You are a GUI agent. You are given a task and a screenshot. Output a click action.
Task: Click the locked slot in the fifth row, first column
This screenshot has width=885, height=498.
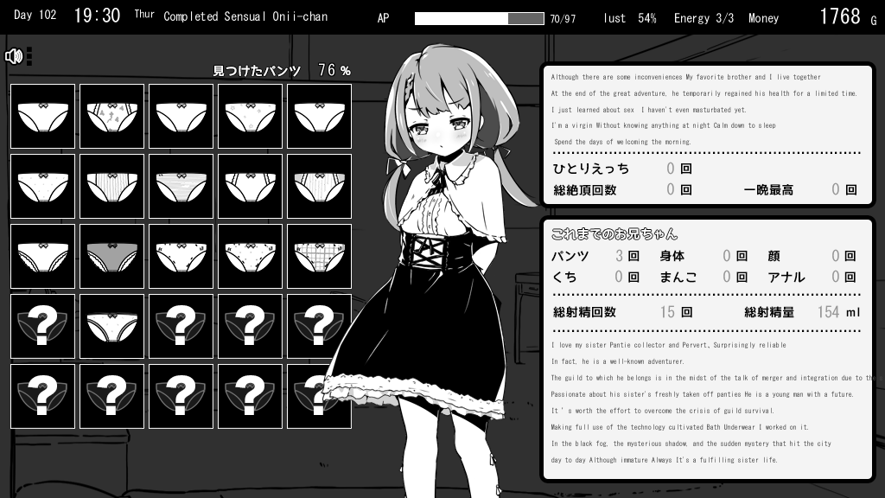tap(43, 396)
